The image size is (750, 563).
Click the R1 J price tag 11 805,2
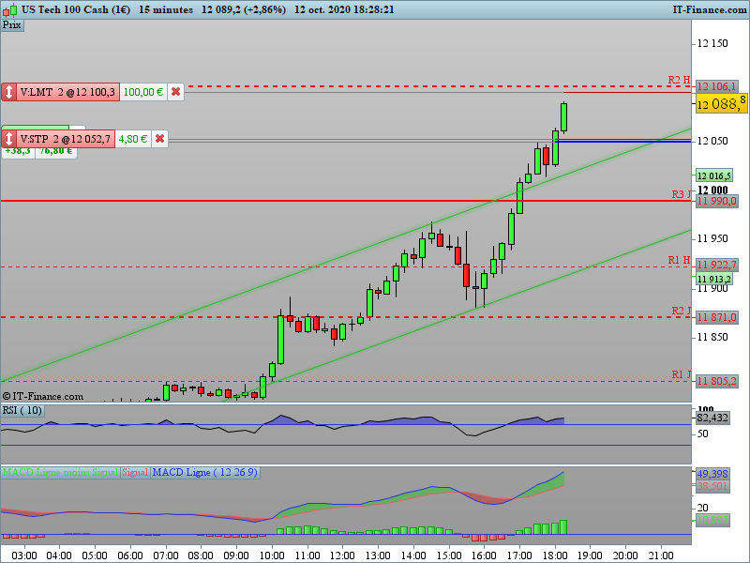coord(716,381)
